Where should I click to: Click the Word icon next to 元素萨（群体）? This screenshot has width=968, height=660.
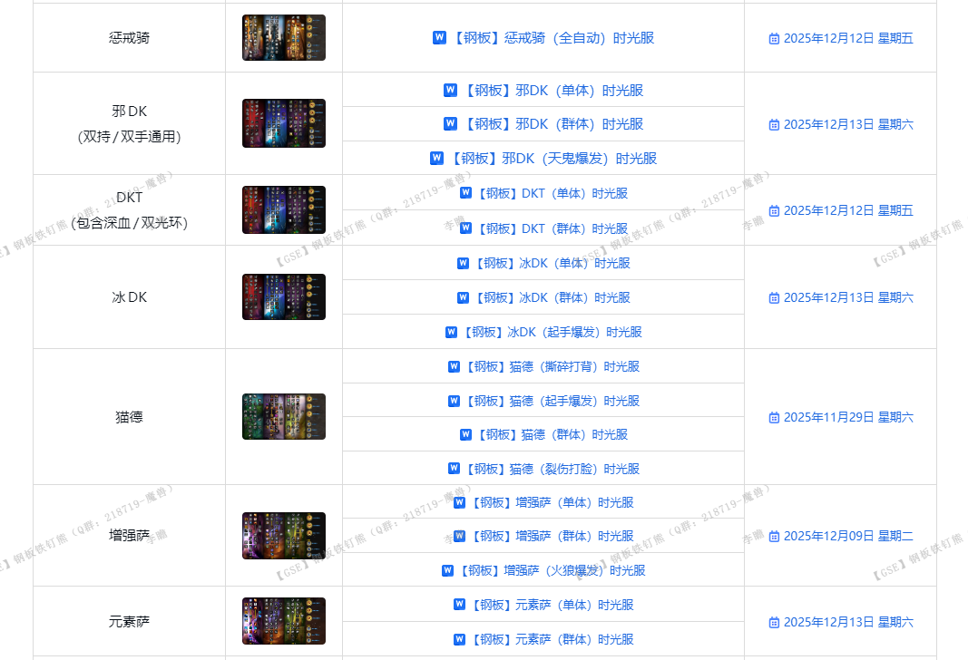pos(459,639)
